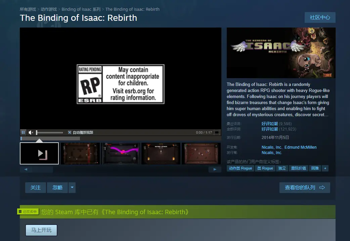Select the 困难 tag

point(315,168)
